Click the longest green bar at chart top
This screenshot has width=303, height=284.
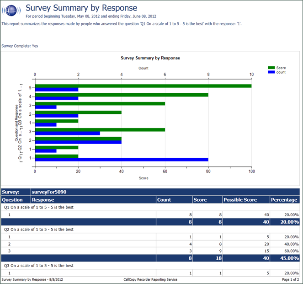[x=143, y=86]
